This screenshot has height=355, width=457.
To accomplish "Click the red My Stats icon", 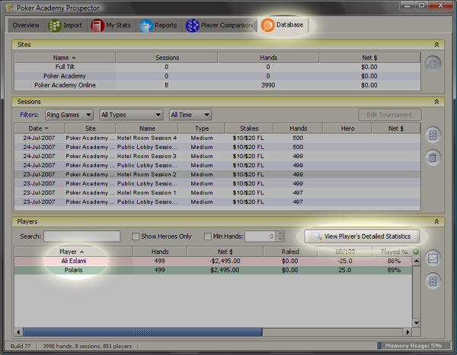I will [97, 25].
